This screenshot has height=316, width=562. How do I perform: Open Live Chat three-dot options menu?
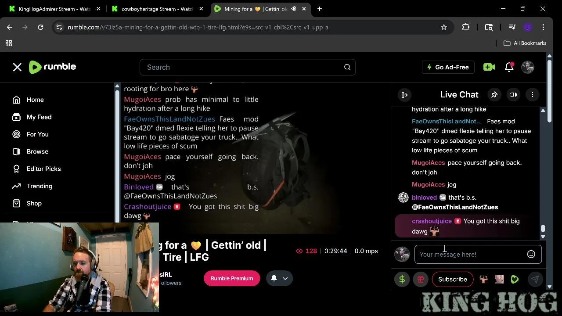[x=532, y=95]
